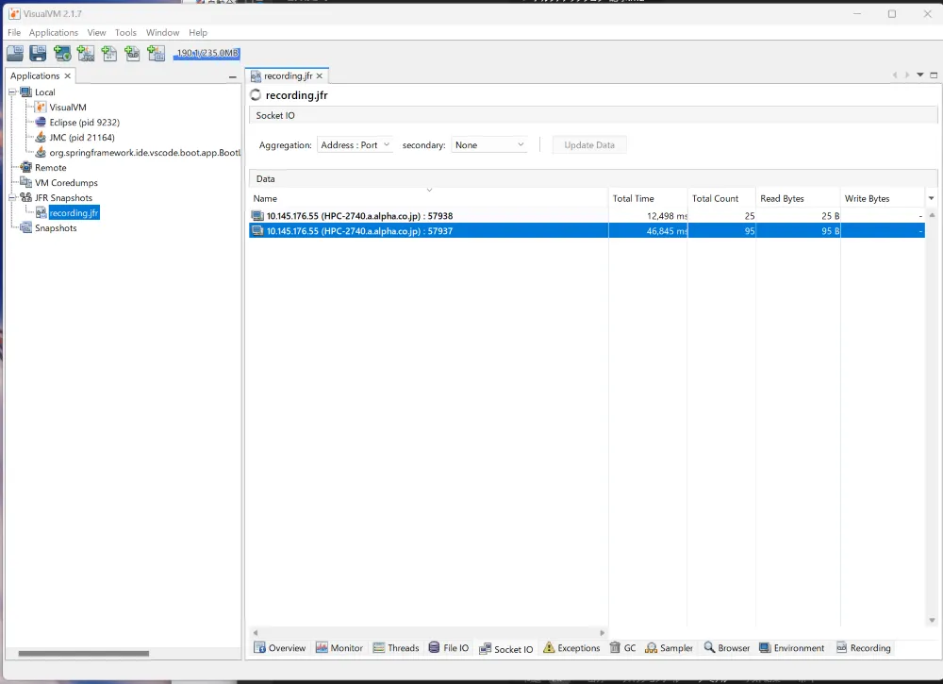Image resolution: width=943 pixels, height=684 pixels.
Task: Switch to the Sampler tab
Action: pyautogui.click(x=669, y=648)
